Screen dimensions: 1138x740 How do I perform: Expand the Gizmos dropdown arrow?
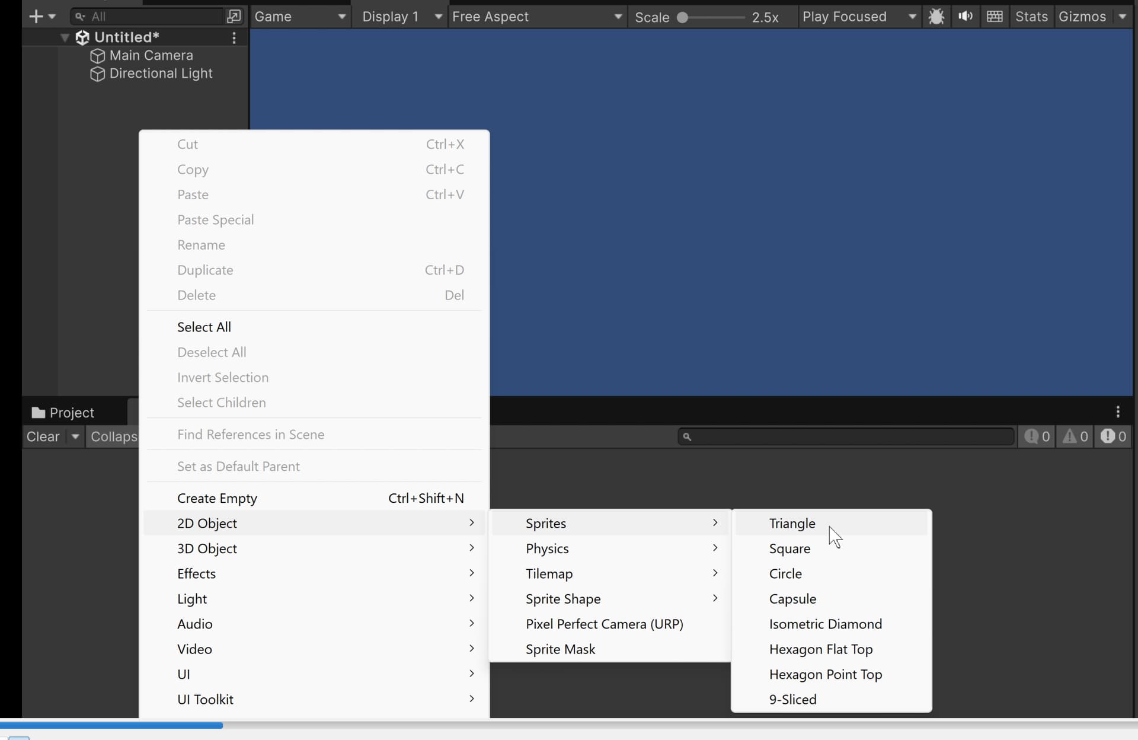pyautogui.click(x=1122, y=17)
